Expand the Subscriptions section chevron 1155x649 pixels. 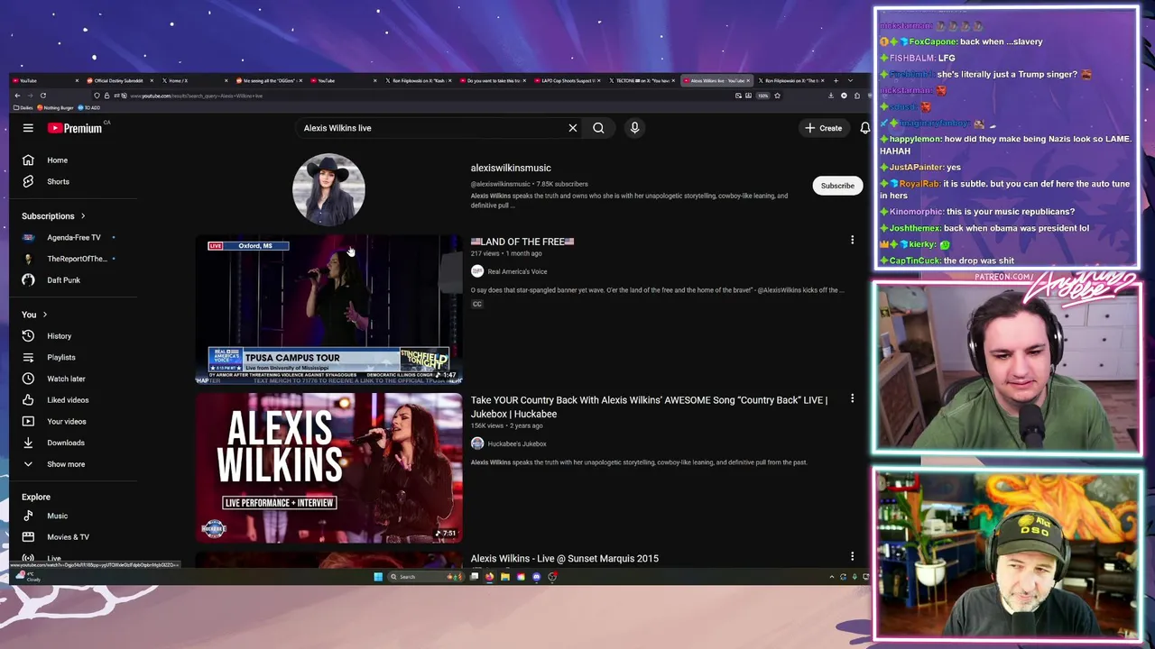coord(82,216)
